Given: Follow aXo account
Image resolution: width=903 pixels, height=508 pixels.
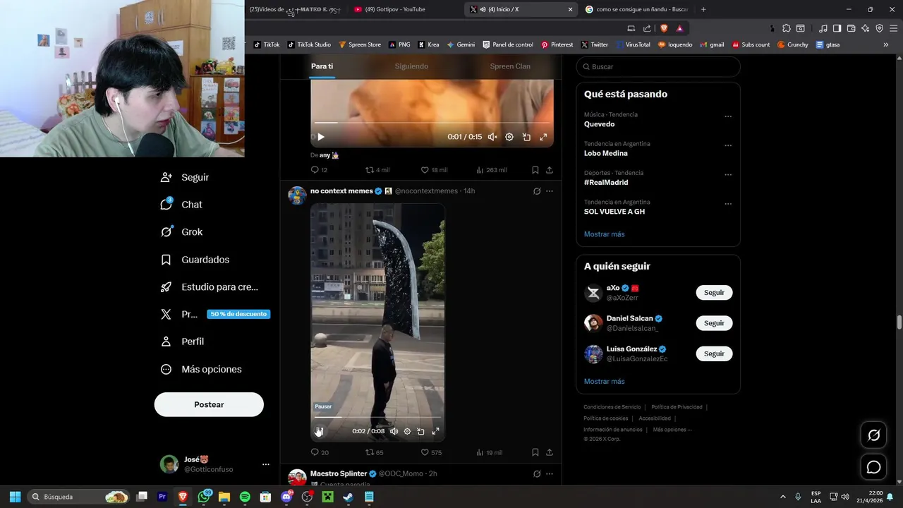Looking at the screenshot, I should tap(714, 292).
